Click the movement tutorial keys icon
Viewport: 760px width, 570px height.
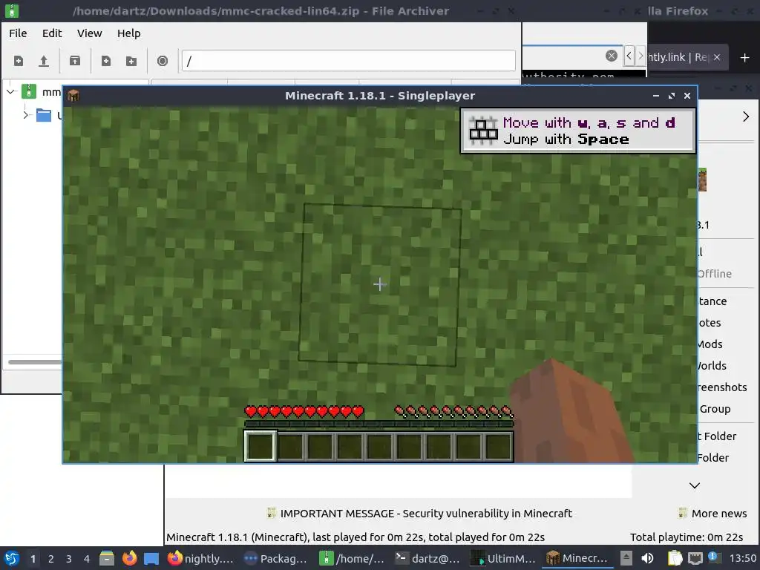click(x=483, y=131)
